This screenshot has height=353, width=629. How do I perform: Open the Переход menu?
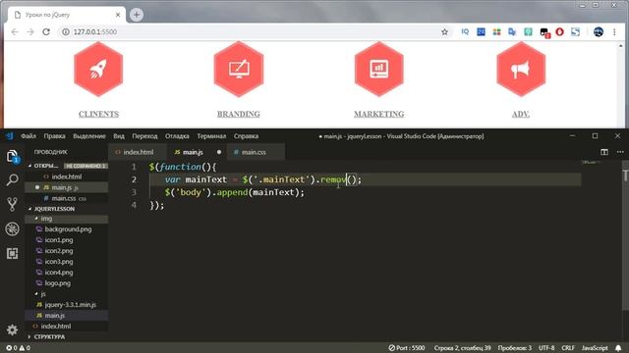click(144, 136)
